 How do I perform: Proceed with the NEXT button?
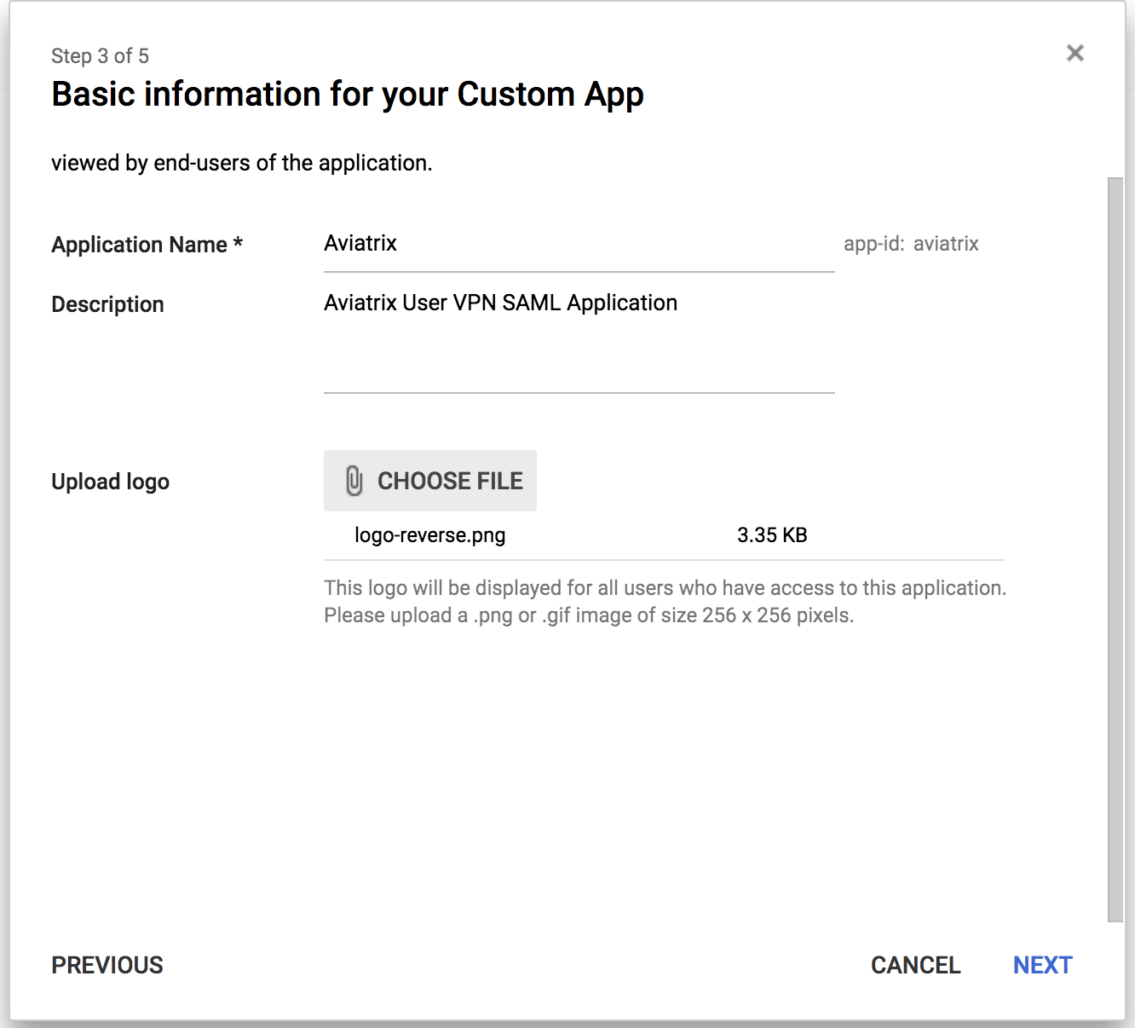pos(1042,965)
